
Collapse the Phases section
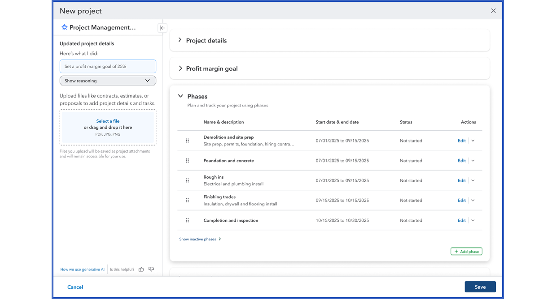[180, 96]
